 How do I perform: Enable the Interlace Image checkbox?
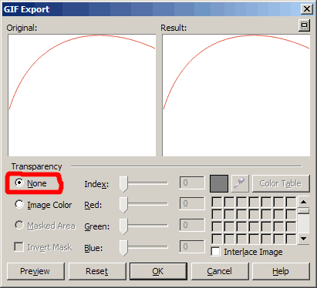(x=215, y=252)
